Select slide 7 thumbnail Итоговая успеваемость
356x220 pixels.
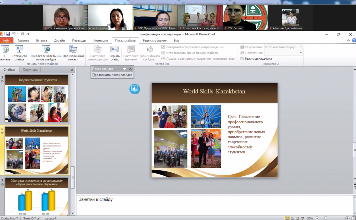pos(37,197)
